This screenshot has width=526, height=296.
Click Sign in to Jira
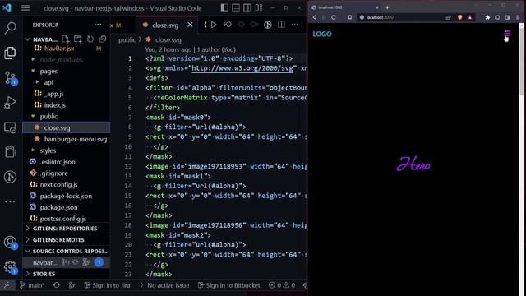coord(107,285)
